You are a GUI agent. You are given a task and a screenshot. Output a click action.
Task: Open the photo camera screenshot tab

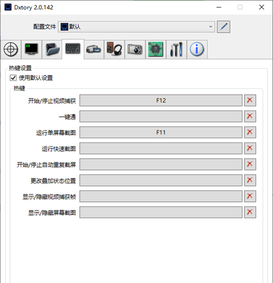pyautogui.click(x=135, y=49)
